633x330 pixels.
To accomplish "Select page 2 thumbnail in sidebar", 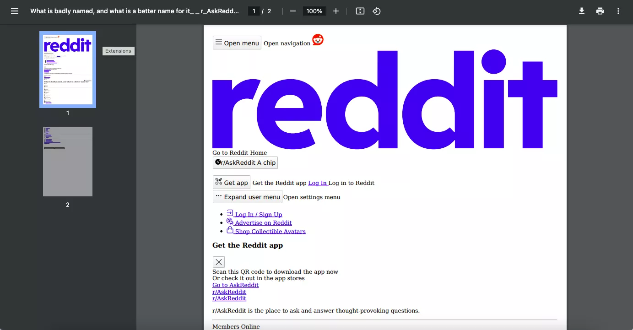I will click(x=68, y=162).
